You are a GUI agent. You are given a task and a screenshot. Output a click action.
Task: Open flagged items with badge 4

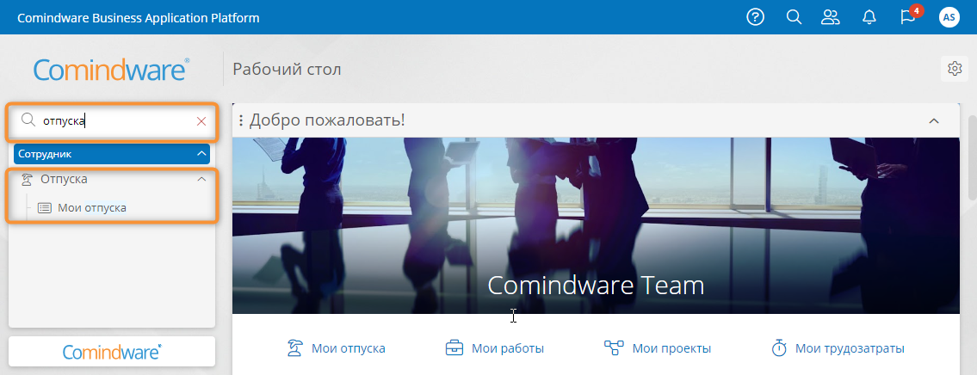[x=908, y=16]
